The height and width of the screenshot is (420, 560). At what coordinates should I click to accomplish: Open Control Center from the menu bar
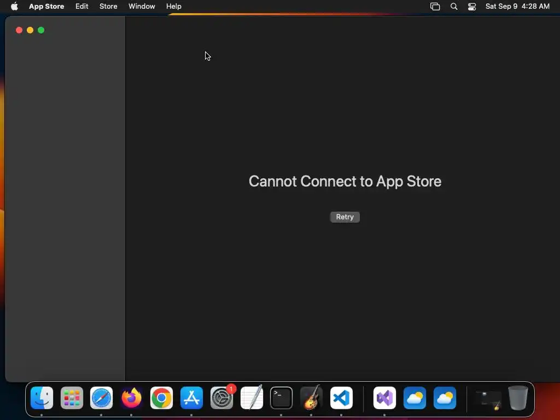coord(472,7)
